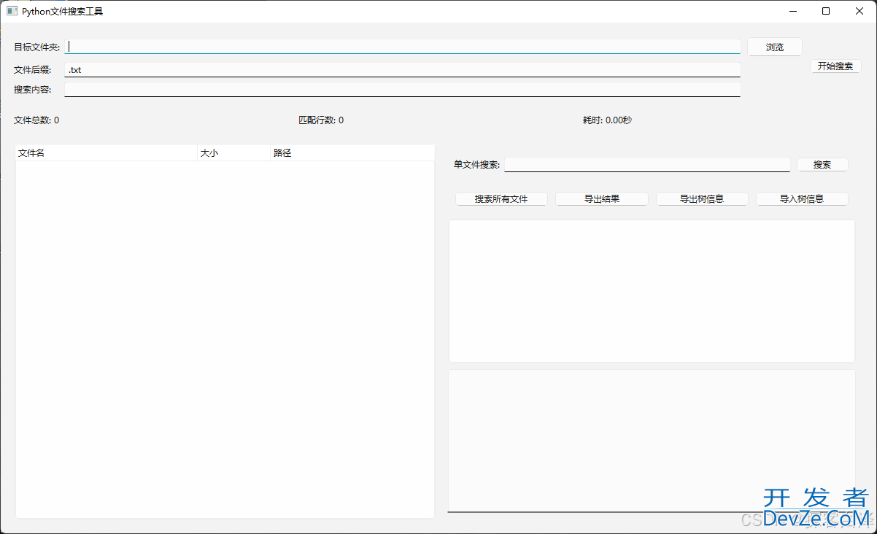Focus the 单文件搜索 input box
The image size is (877, 534).
click(646, 165)
